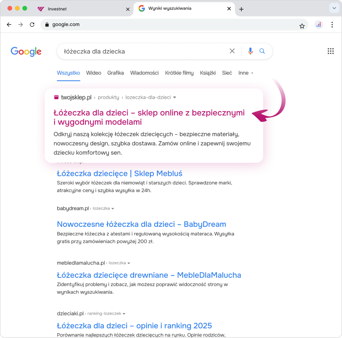Clear the search query with X
Viewport: 342px width, 338px height.
click(x=232, y=51)
